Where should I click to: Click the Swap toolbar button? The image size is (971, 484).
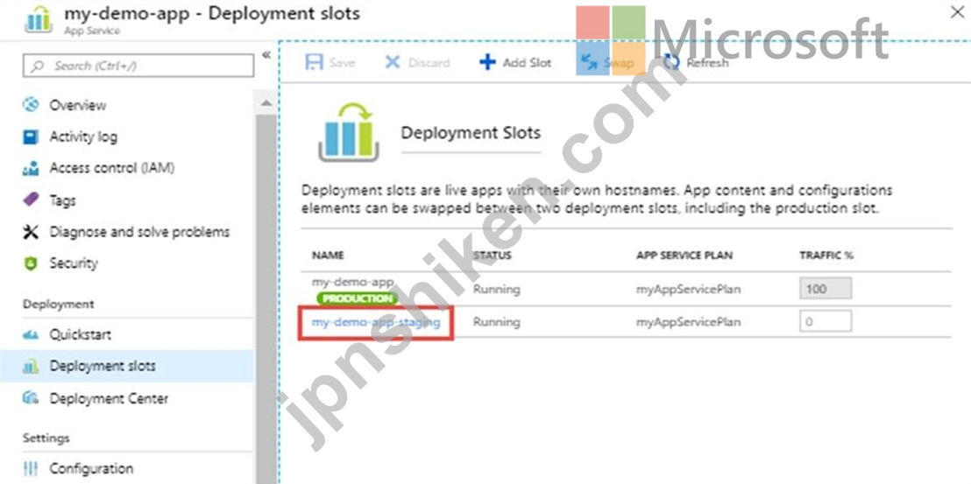coord(608,62)
